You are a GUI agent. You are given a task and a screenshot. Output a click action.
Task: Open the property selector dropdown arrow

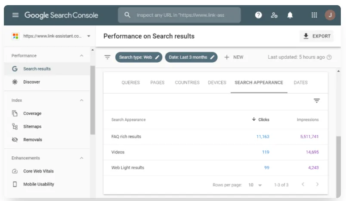[x=89, y=36]
